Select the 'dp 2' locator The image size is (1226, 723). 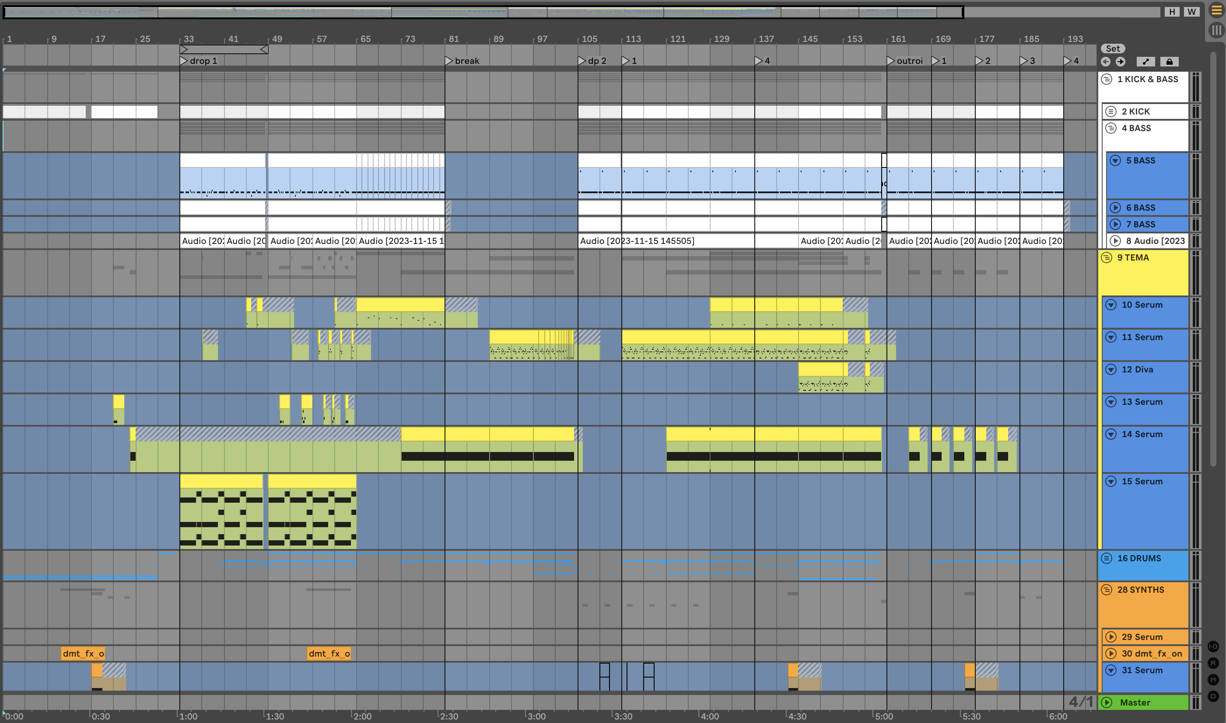[x=592, y=60]
